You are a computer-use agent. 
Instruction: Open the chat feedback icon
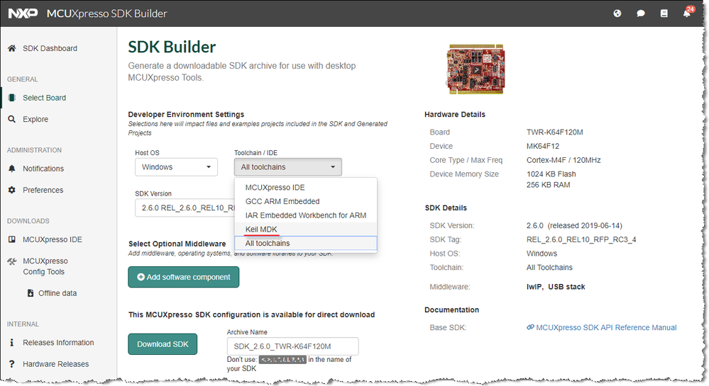[x=641, y=13]
